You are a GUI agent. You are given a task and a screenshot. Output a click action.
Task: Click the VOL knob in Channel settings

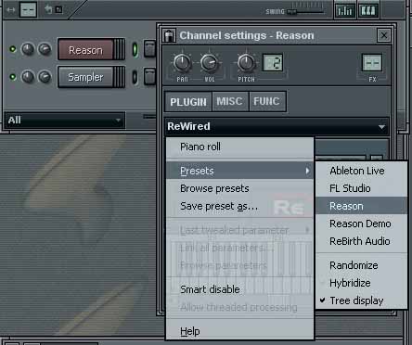tap(210, 62)
